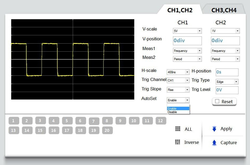The width and height of the screenshot is (250, 165).
Task: Toggle device button 1
Action: click(14, 121)
